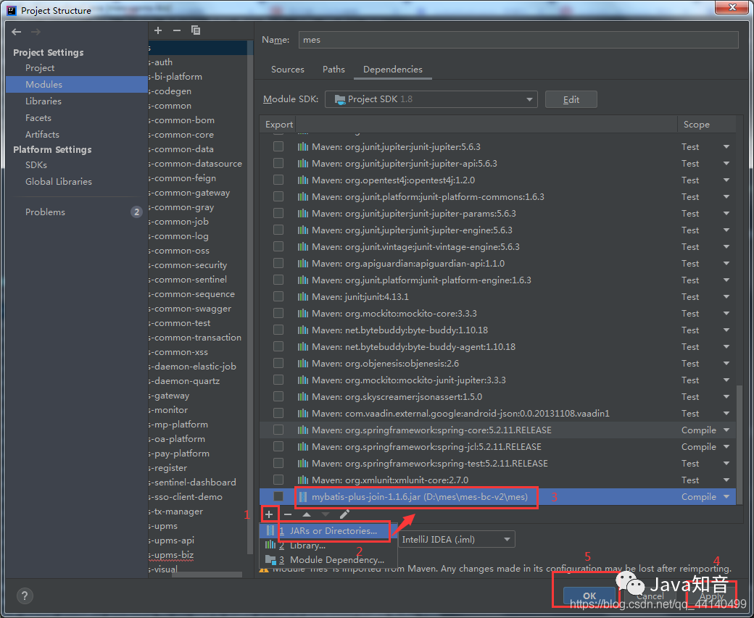Click library icon of jsonassert:1.5.0 row
The height and width of the screenshot is (618, 754).
(x=302, y=397)
